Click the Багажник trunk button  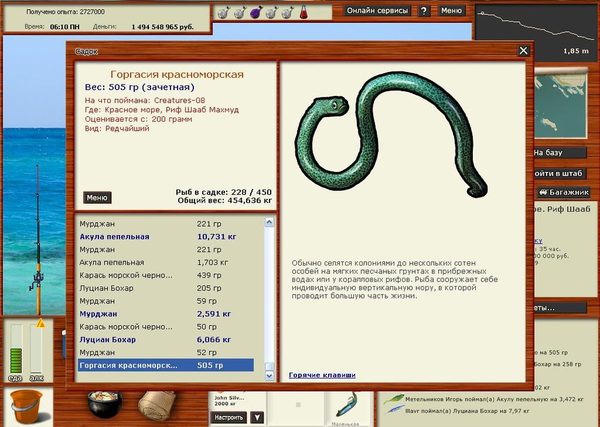pos(563,193)
